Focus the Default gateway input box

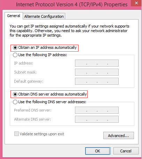point(97,81)
